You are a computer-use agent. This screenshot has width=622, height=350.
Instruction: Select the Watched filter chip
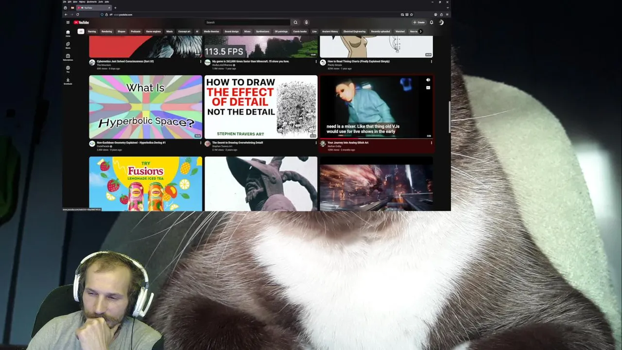(x=400, y=32)
